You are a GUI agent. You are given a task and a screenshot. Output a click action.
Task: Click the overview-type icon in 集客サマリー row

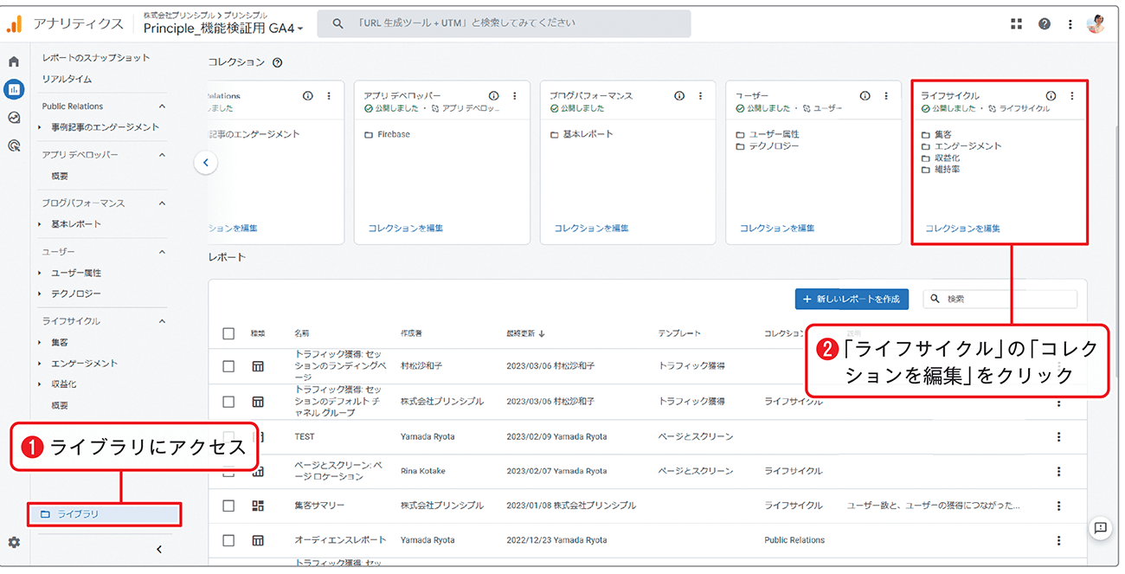[257, 506]
